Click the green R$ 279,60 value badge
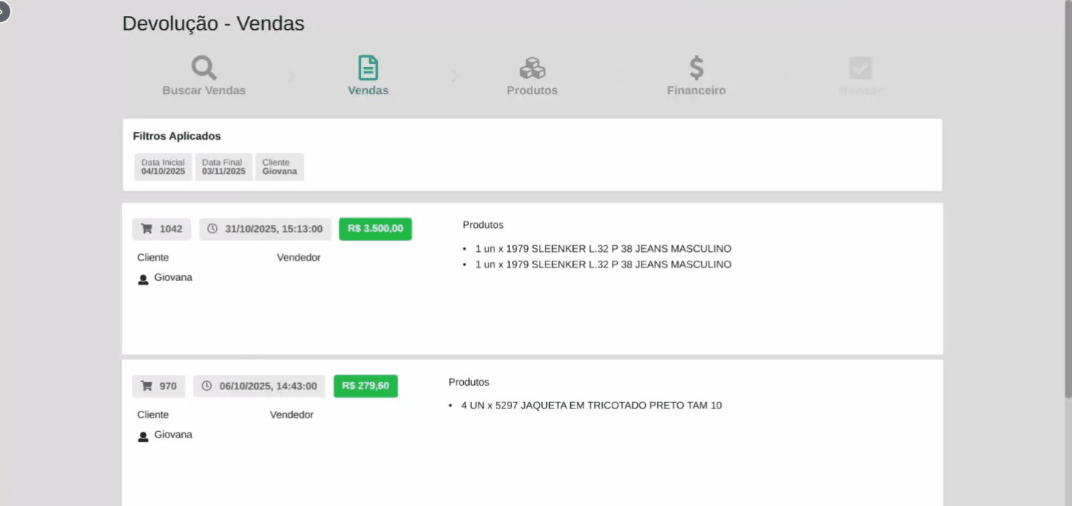The width and height of the screenshot is (1072, 506). pyautogui.click(x=366, y=386)
